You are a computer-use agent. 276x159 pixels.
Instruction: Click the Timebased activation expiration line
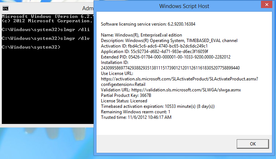tap(158, 106)
